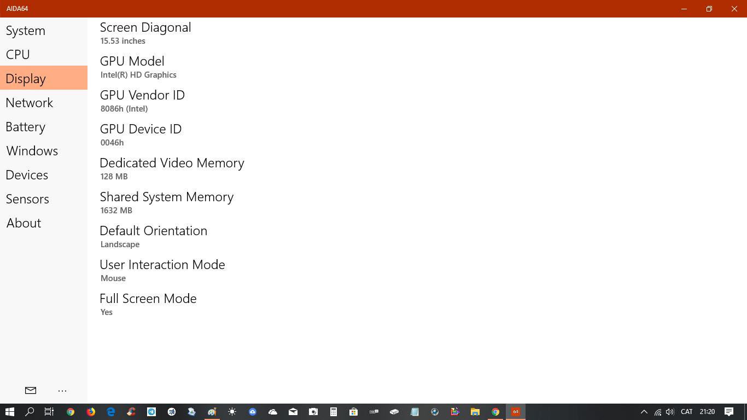Screen dimensions: 747x420
Task: Open the clock showing 21:20
Action: (x=708, y=412)
